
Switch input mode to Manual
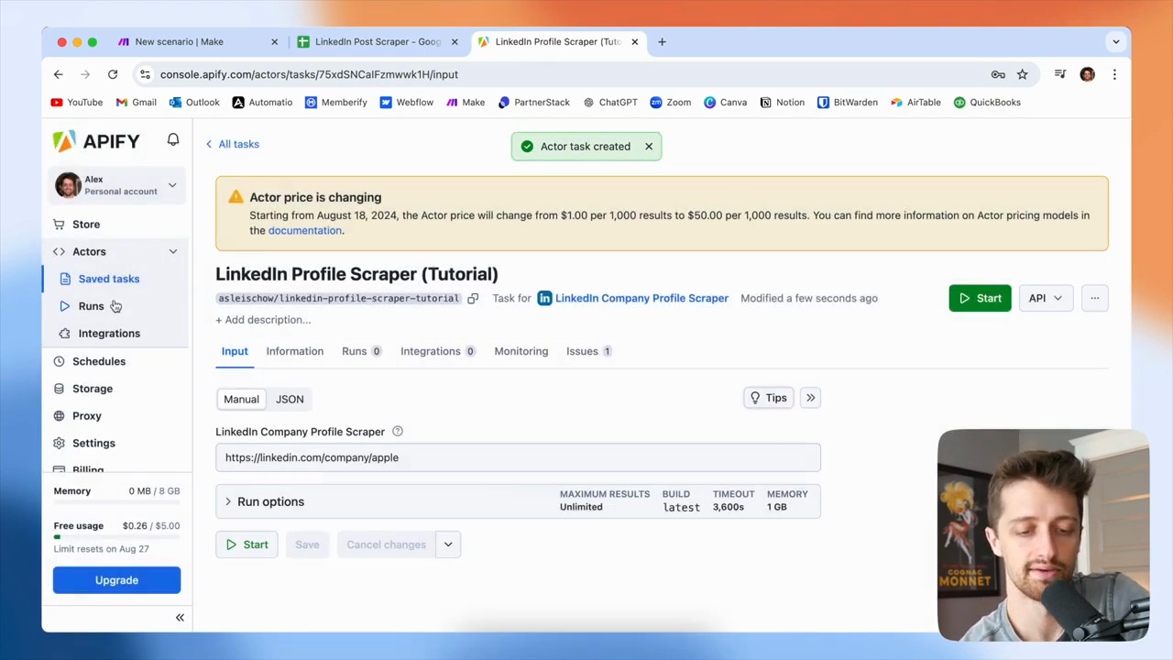pos(241,399)
